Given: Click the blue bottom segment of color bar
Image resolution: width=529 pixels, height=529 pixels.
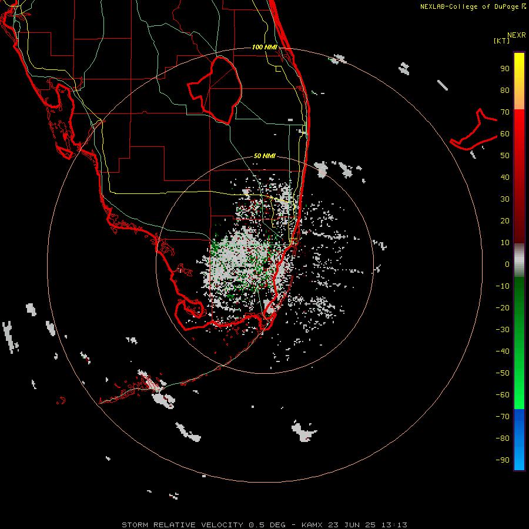Looking at the screenshot, I should (519, 440).
